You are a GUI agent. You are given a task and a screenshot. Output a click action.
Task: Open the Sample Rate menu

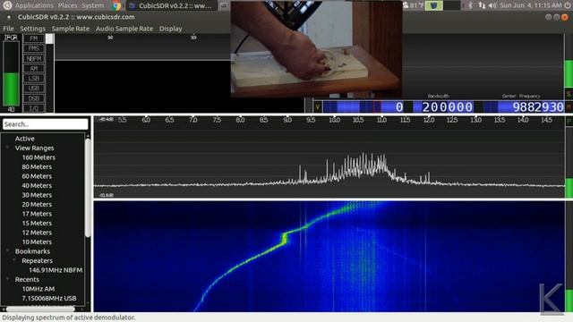tap(71, 29)
